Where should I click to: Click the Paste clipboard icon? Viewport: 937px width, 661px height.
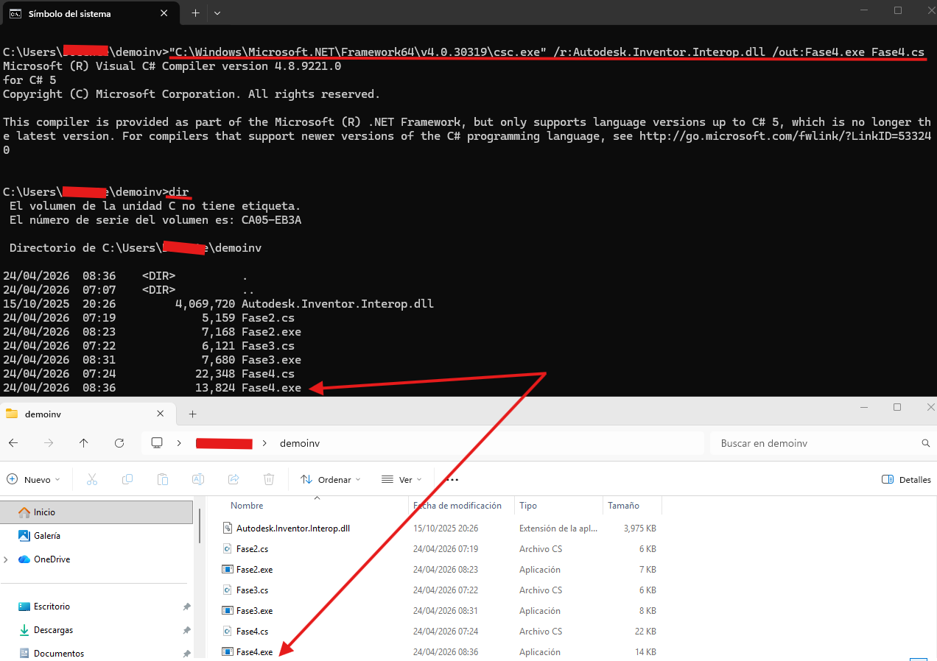(163, 479)
